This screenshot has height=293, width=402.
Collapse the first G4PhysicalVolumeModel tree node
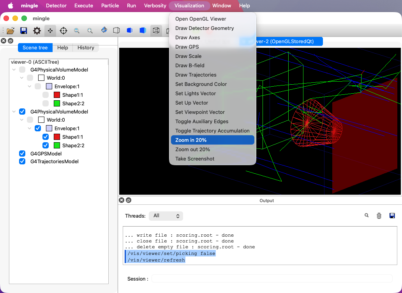(x=14, y=70)
